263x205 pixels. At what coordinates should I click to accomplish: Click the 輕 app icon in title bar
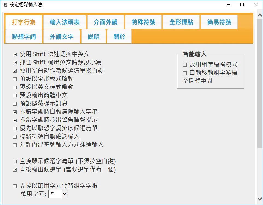click(x=5, y=5)
